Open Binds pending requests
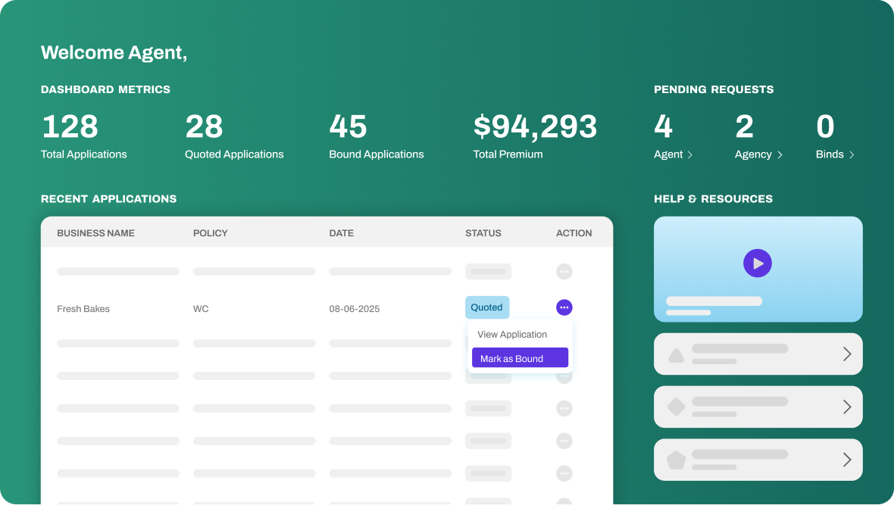 pos(835,154)
